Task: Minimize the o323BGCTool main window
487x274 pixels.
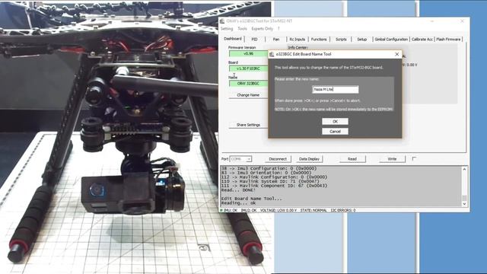Action: point(432,21)
